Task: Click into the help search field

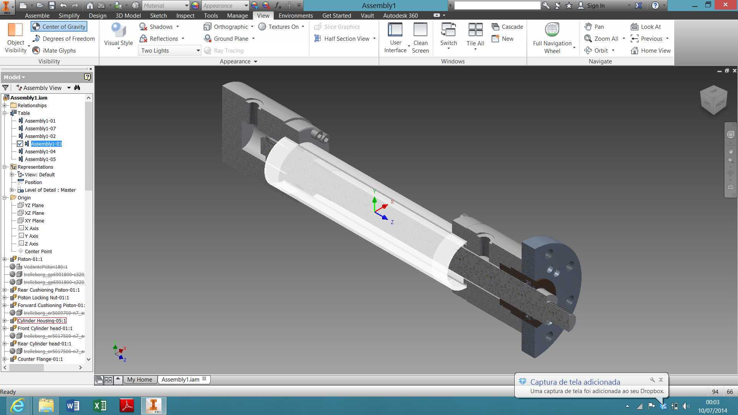Action: (497, 5)
